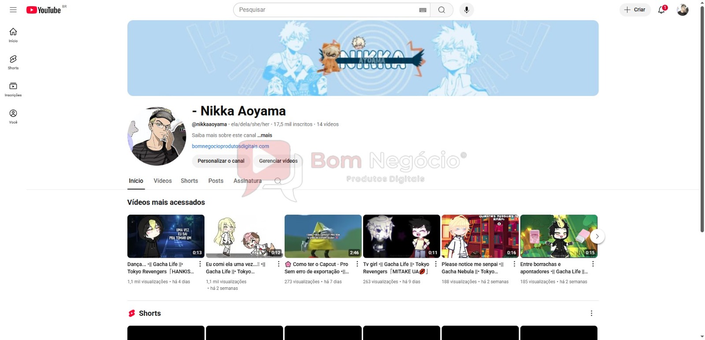The width and height of the screenshot is (705, 340).
Task: Switch to the Posts tab
Action: click(x=216, y=181)
